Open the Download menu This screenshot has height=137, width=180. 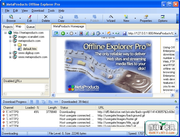pyautogui.click(x=38, y=11)
